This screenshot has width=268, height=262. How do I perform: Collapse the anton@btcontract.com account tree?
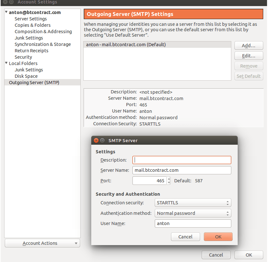click(x=6, y=12)
